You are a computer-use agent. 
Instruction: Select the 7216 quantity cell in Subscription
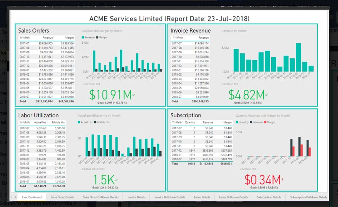[192, 155]
